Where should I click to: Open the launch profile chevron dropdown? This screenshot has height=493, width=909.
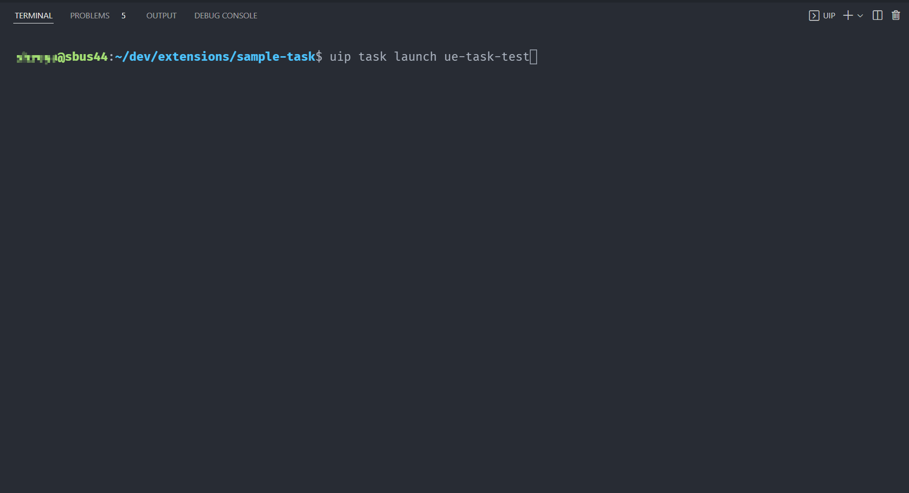pos(860,16)
